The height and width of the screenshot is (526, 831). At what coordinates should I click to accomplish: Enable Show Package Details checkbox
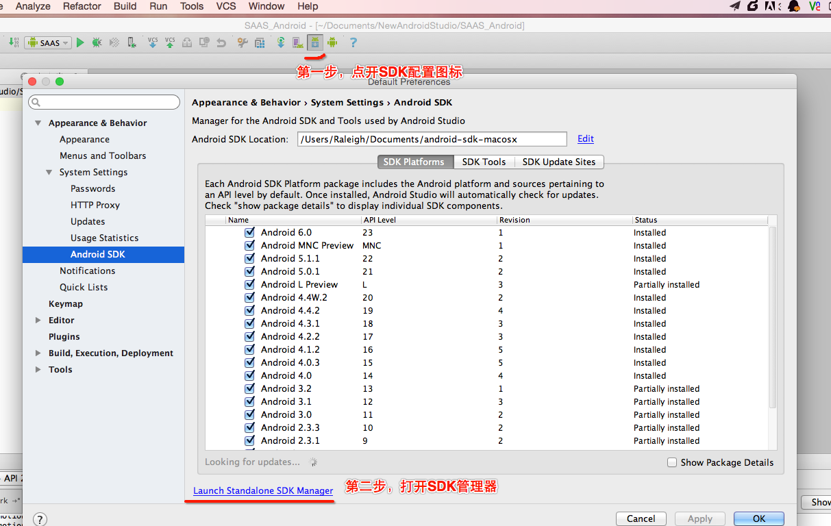[x=672, y=462]
